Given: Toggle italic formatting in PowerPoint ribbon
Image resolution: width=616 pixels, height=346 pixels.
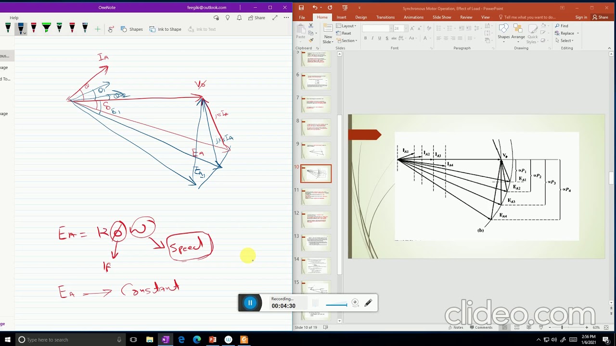Looking at the screenshot, I should (x=372, y=38).
